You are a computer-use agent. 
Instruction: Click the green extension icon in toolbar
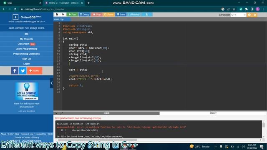click(241, 9)
